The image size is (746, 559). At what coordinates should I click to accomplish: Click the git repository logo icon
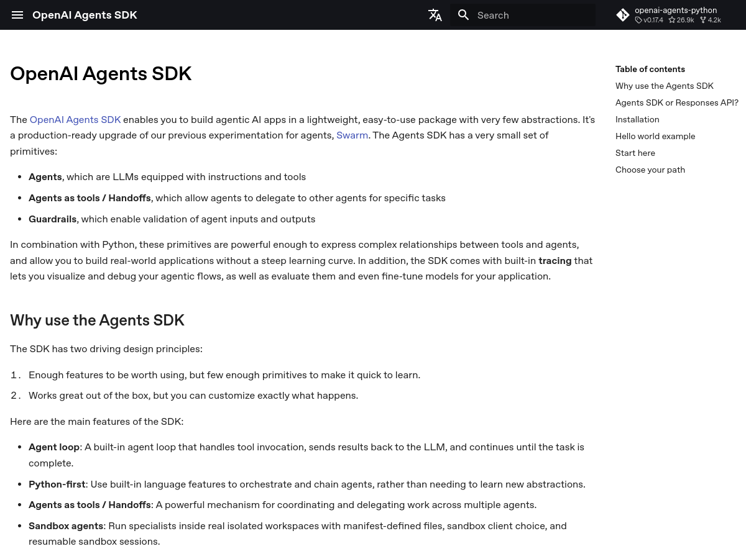623,15
